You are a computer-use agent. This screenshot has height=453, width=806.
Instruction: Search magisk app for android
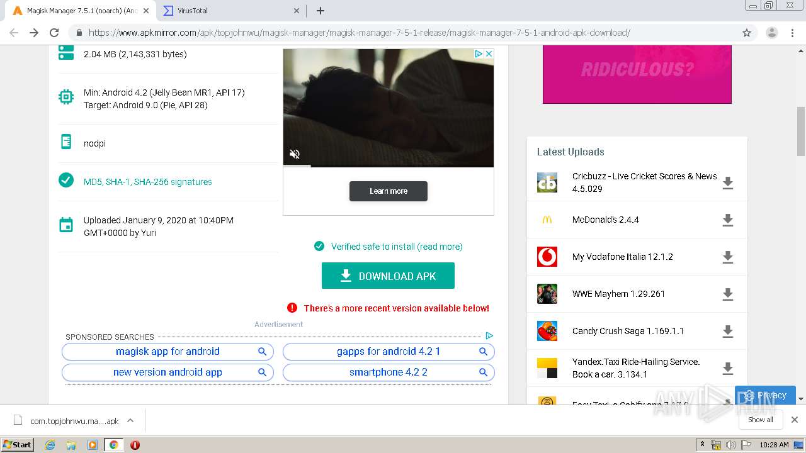click(167, 352)
